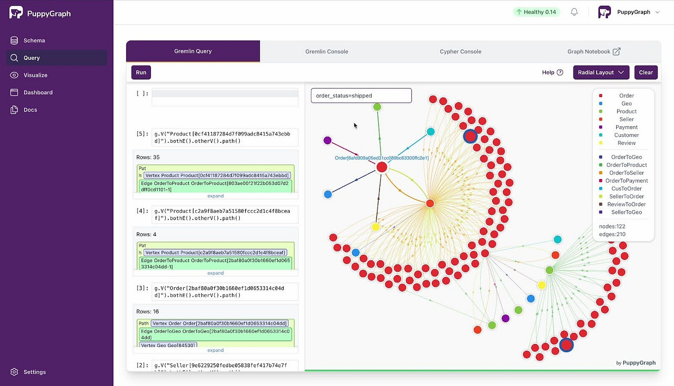Click the empty query input cell
This screenshot has width=674, height=386.
pos(225,98)
